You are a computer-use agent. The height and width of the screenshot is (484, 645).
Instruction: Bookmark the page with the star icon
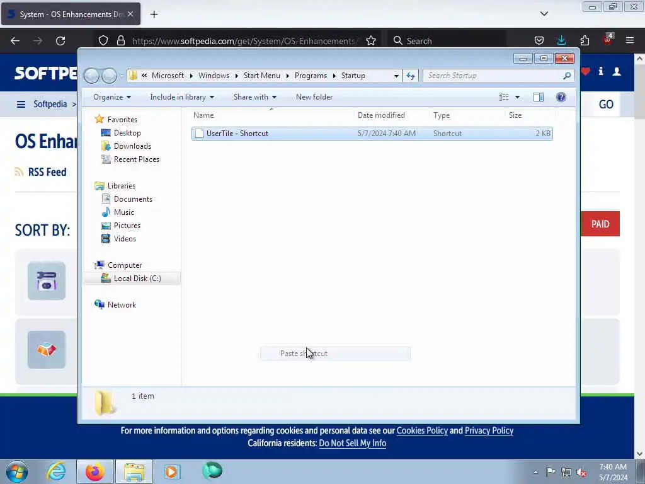click(x=371, y=41)
